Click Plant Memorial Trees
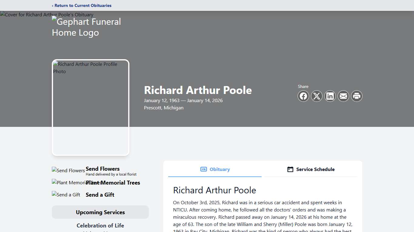414x232 pixels. [x=113, y=182]
